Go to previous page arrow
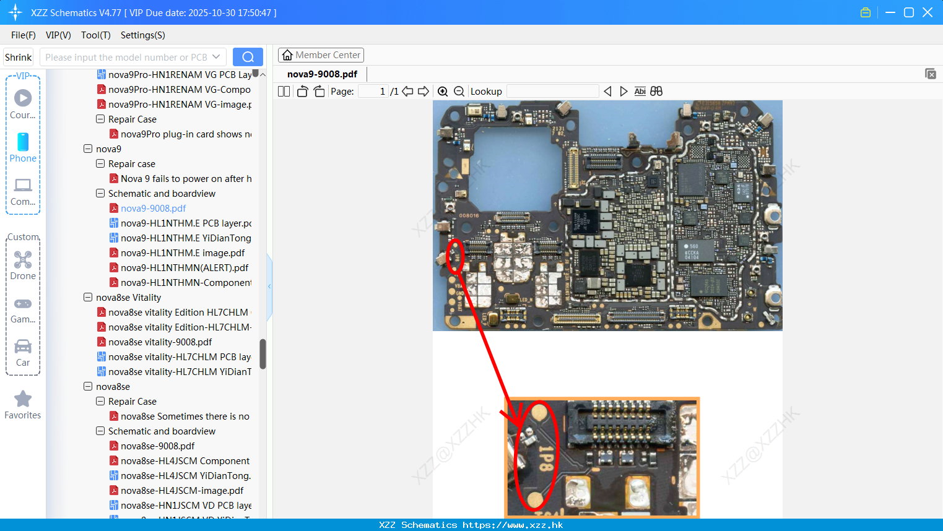Image resolution: width=943 pixels, height=531 pixels. tap(407, 91)
